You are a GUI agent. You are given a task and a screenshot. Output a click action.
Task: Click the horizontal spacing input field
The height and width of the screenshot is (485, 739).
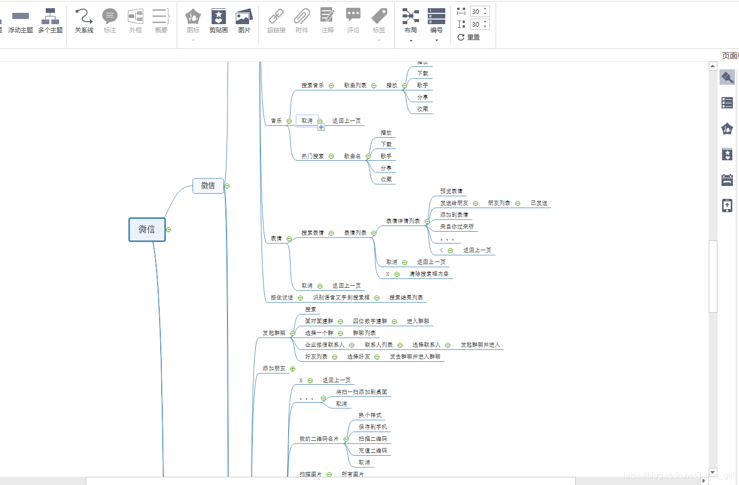click(477, 11)
